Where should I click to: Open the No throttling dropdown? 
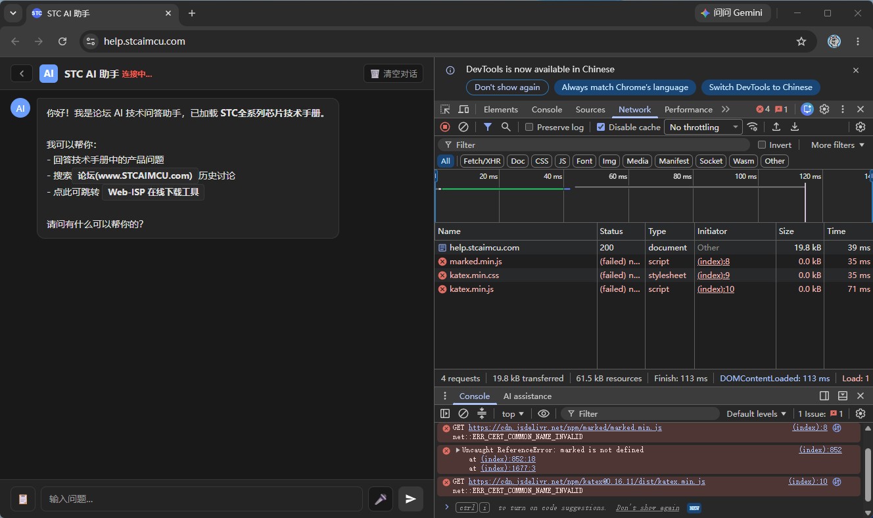click(703, 127)
